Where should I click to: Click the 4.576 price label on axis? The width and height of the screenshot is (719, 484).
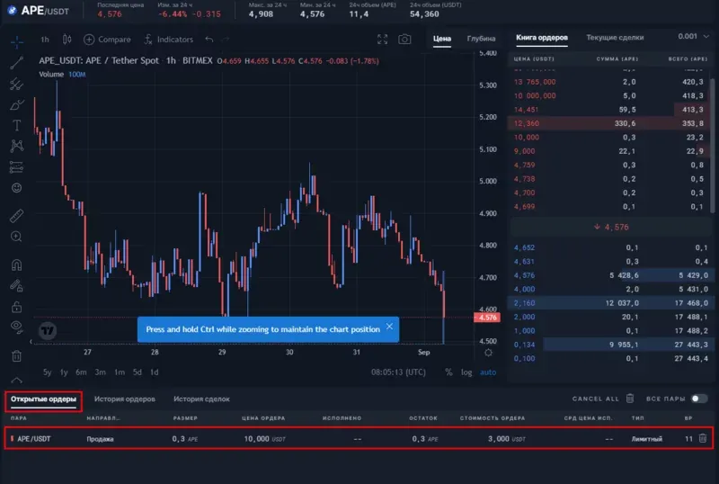[x=487, y=318]
